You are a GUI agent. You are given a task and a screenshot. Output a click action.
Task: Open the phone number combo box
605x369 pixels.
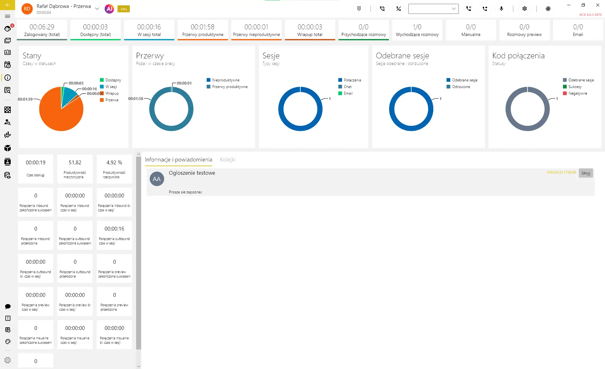(433, 9)
